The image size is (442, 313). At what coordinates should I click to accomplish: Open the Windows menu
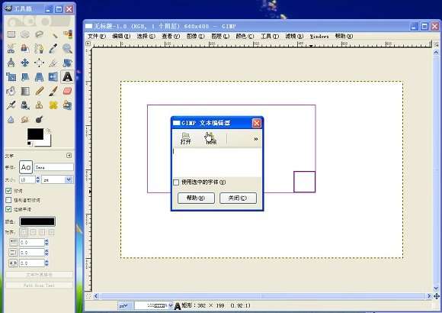coord(319,36)
